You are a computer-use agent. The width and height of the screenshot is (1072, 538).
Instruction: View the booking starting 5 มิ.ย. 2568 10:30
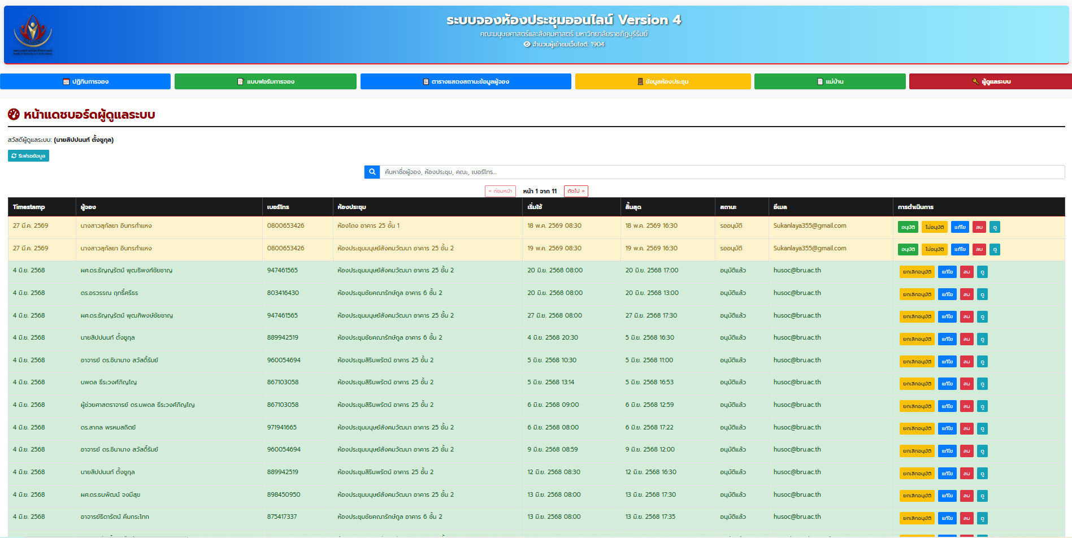[x=983, y=362]
